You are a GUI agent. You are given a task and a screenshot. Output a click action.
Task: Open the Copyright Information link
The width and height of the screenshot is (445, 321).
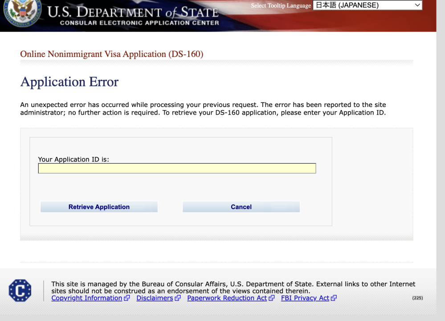point(86,298)
